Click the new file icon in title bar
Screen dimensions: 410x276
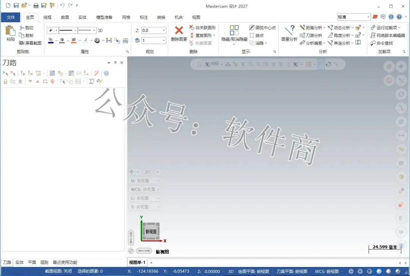[8, 5]
